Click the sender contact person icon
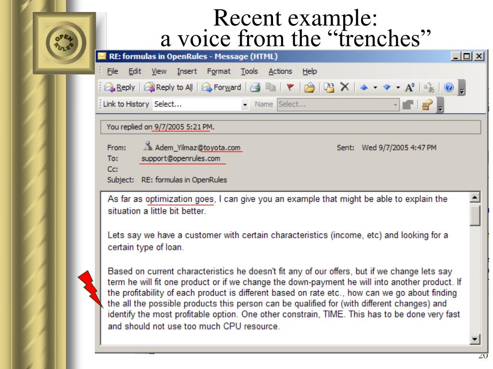The height and width of the screenshot is (369, 493). 148,146
